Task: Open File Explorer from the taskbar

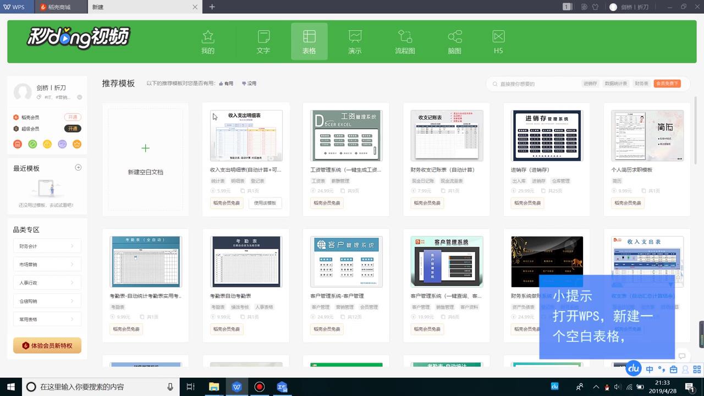Action: pos(214,387)
